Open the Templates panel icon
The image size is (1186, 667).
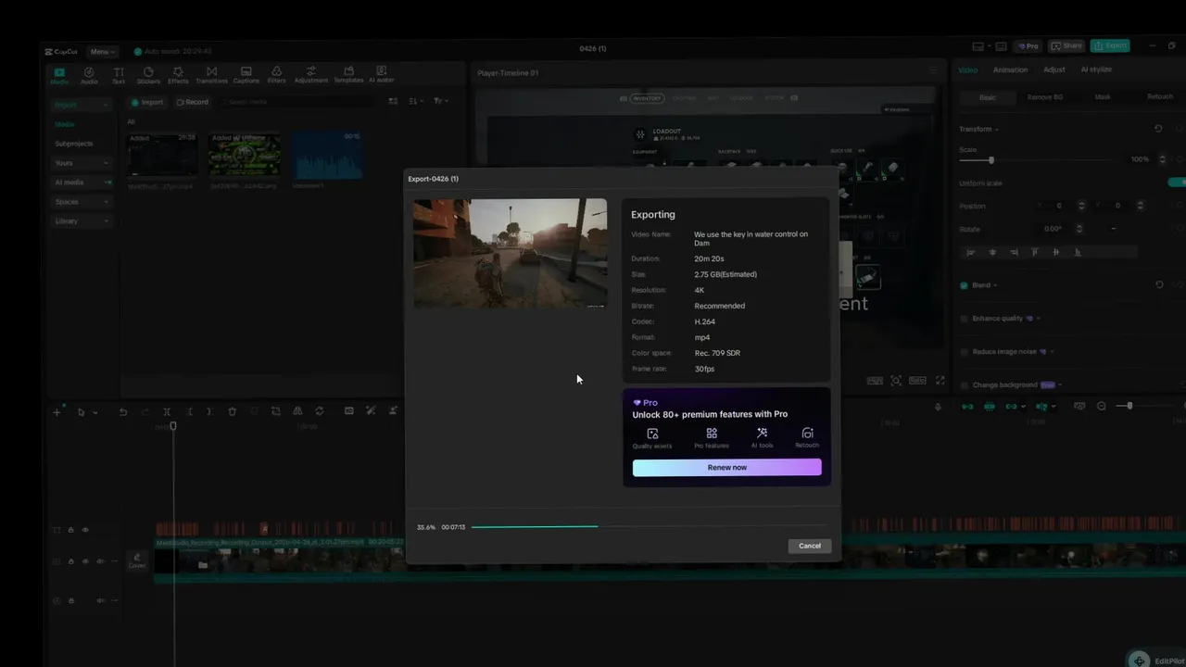point(348,75)
